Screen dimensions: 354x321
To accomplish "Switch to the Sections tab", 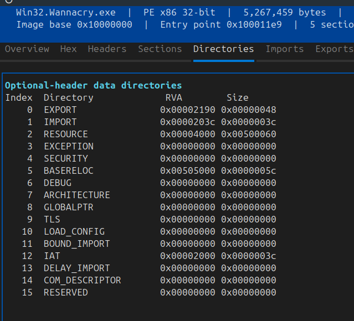I will (160, 49).
